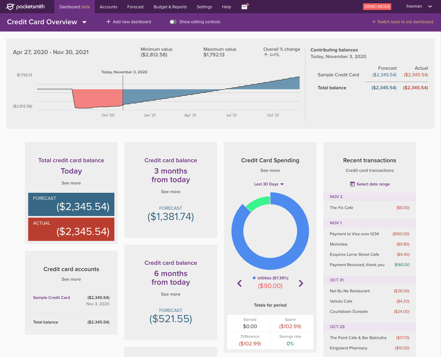Click the DEMO MODE badge
The width and height of the screenshot is (441, 357).
coord(377,7)
